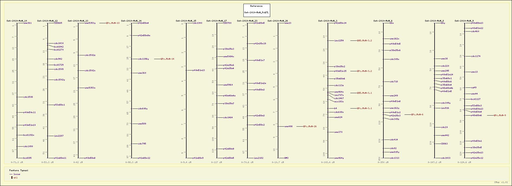Open the isu2182 locus details
This screenshot has width=512, height=186.
click(258, 158)
